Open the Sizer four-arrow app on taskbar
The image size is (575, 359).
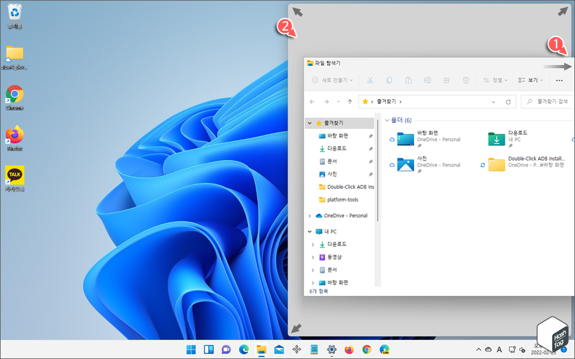(x=296, y=350)
